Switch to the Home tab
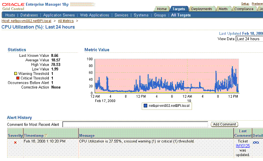This screenshot has height=161, width=263. pos(162,9)
